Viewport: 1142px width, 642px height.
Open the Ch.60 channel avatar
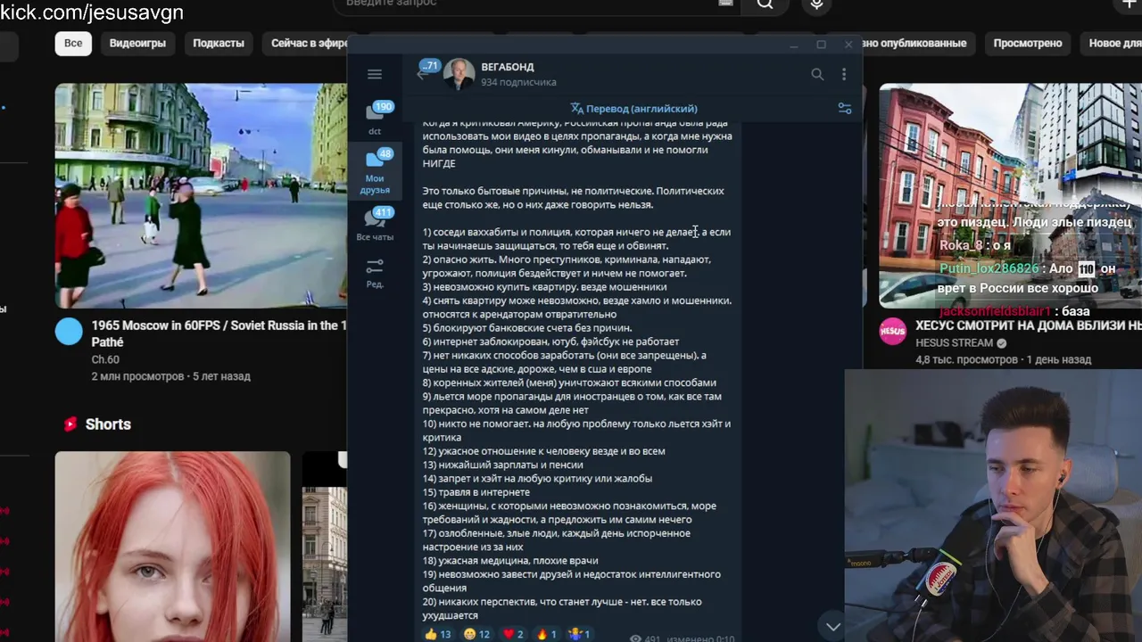click(x=69, y=331)
